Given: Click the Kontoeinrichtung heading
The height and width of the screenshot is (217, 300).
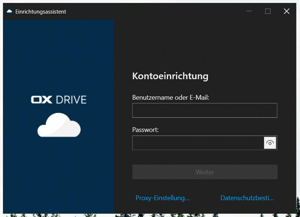Looking at the screenshot, I should pos(170,76).
